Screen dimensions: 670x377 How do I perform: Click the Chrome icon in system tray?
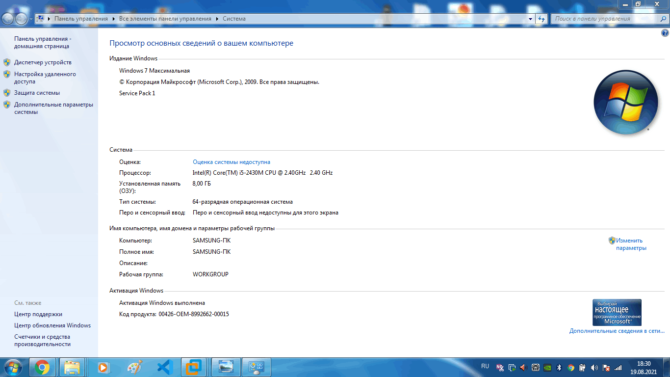[571, 367]
